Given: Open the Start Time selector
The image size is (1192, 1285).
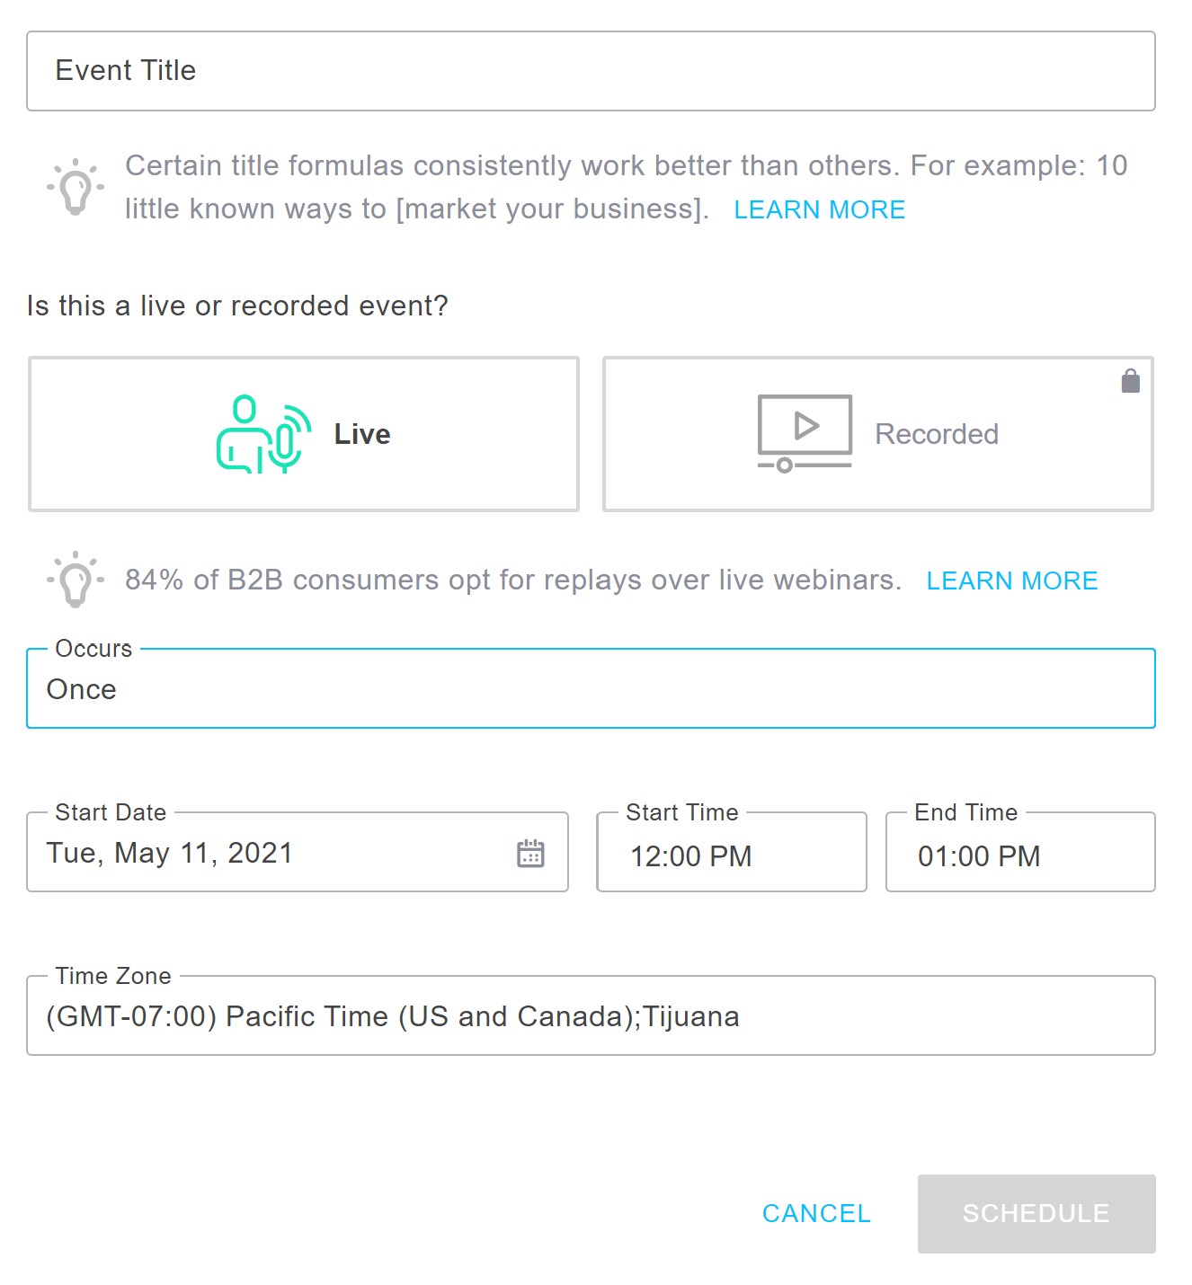Looking at the screenshot, I should coord(730,855).
